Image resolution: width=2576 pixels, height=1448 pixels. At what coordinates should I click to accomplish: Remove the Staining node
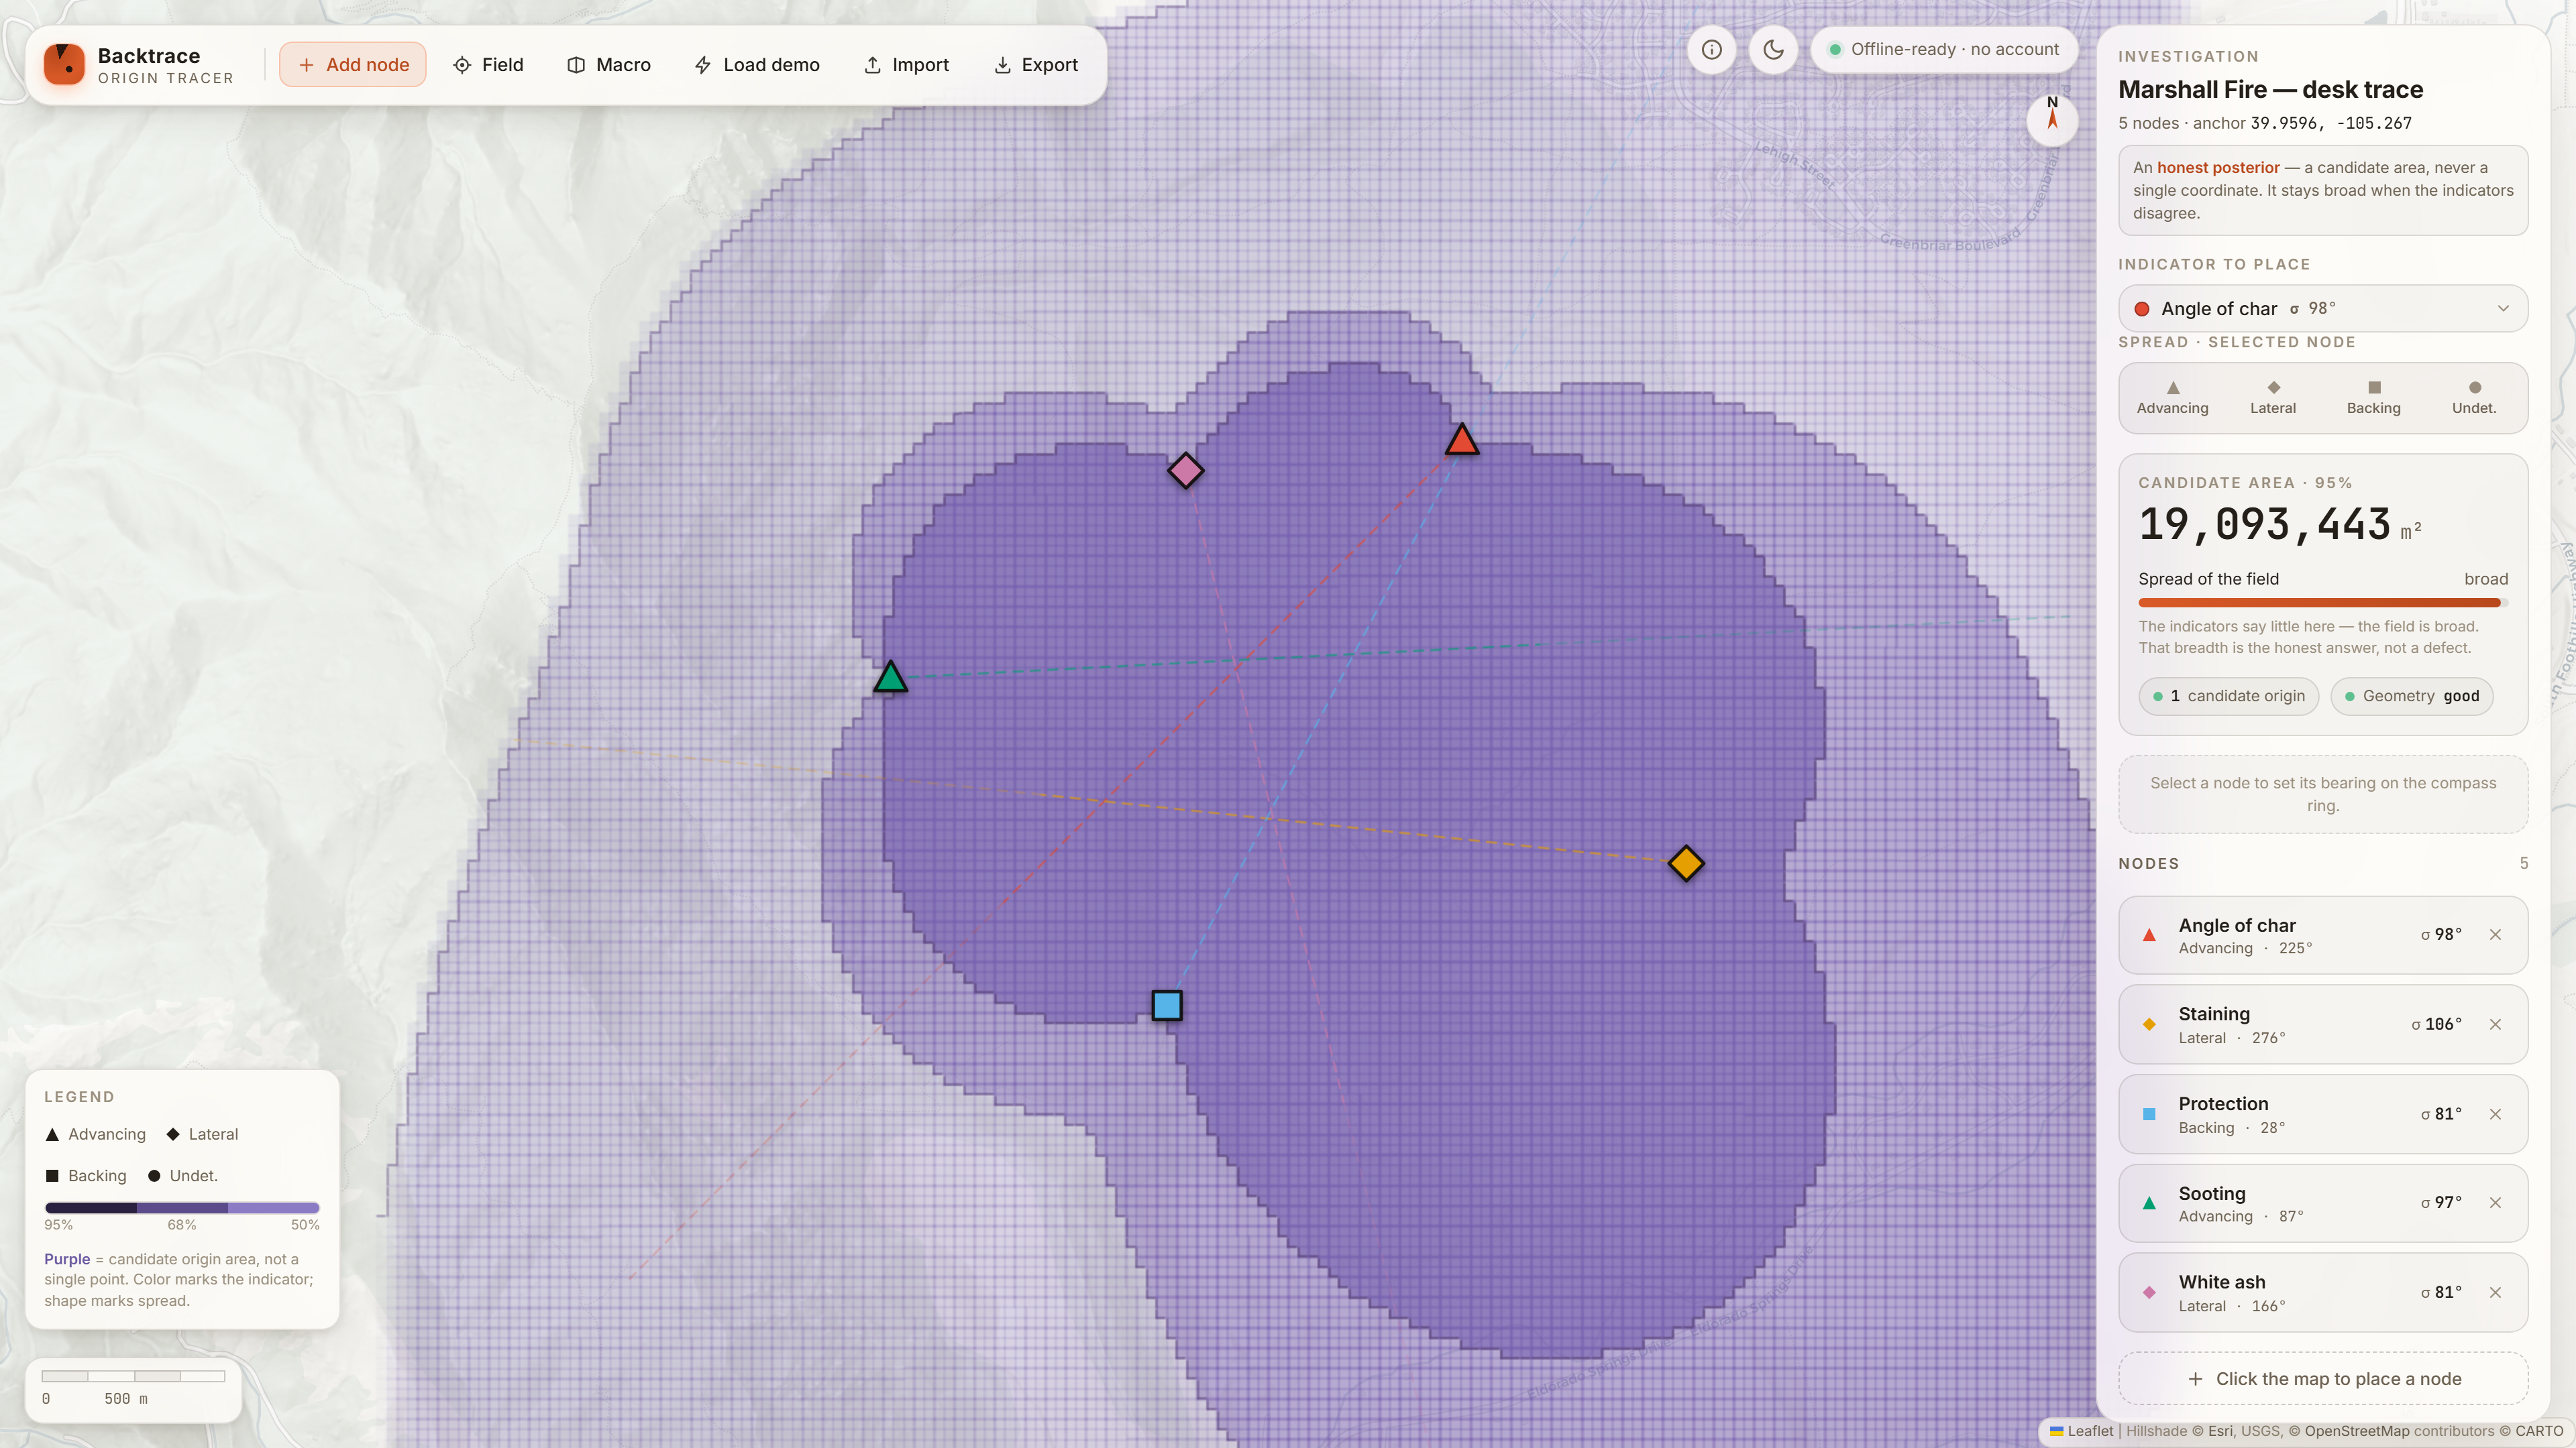tap(2496, 1024)
